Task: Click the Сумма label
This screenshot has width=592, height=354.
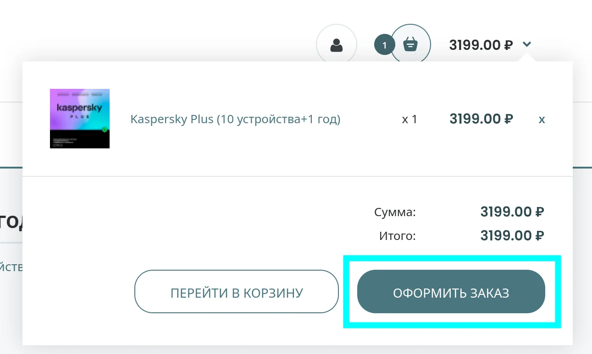Action: tap(395, 212)
